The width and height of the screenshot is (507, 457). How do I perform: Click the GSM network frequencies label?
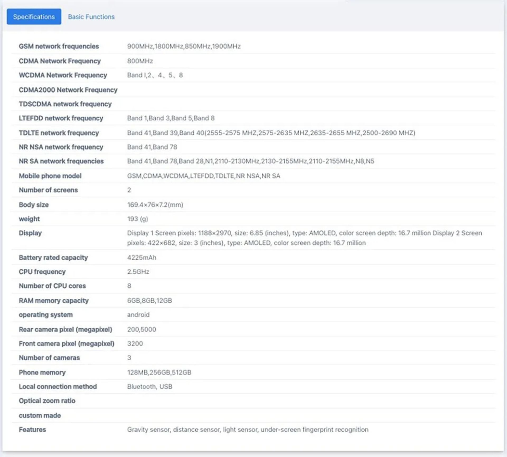pos(59,46)
